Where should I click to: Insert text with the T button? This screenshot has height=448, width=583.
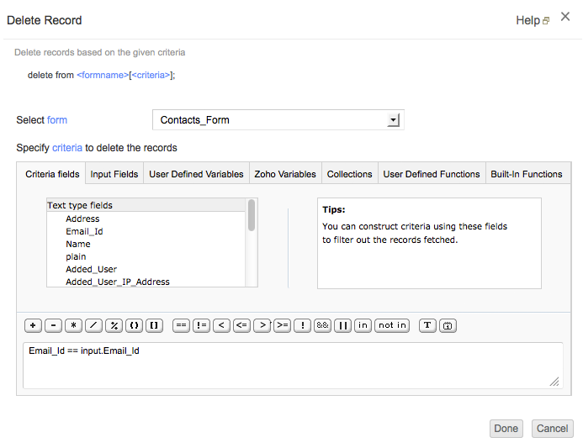427,325
